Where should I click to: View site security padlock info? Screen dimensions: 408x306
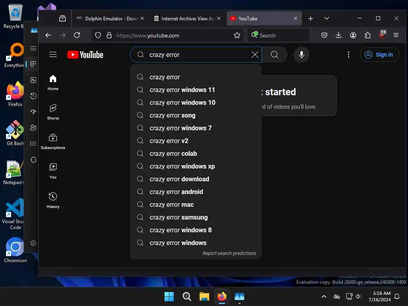pos(109,35)
